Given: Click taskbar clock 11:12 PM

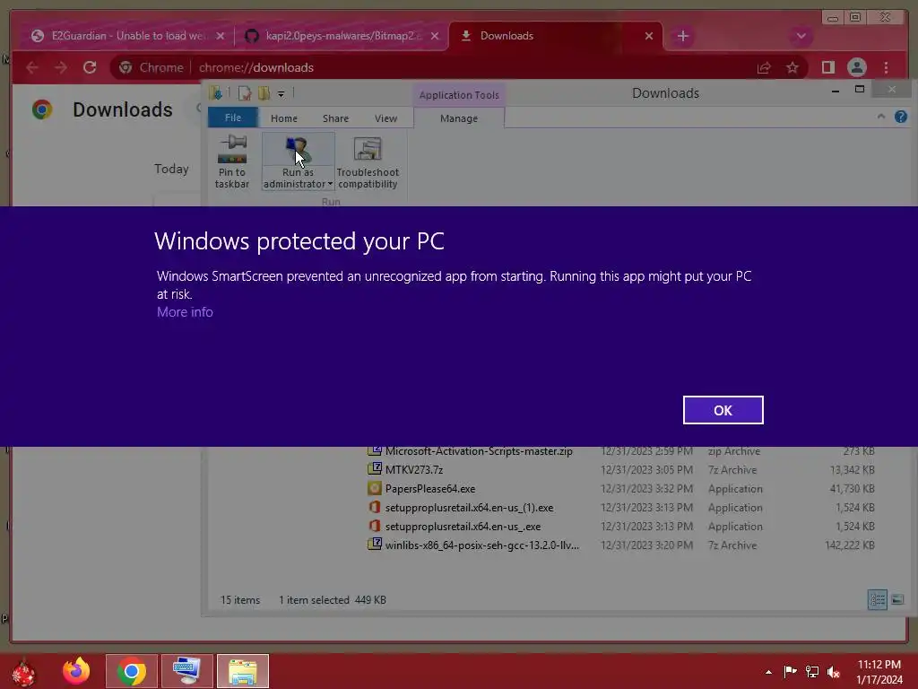Looking at the screenshot, I should pos(879,665).
